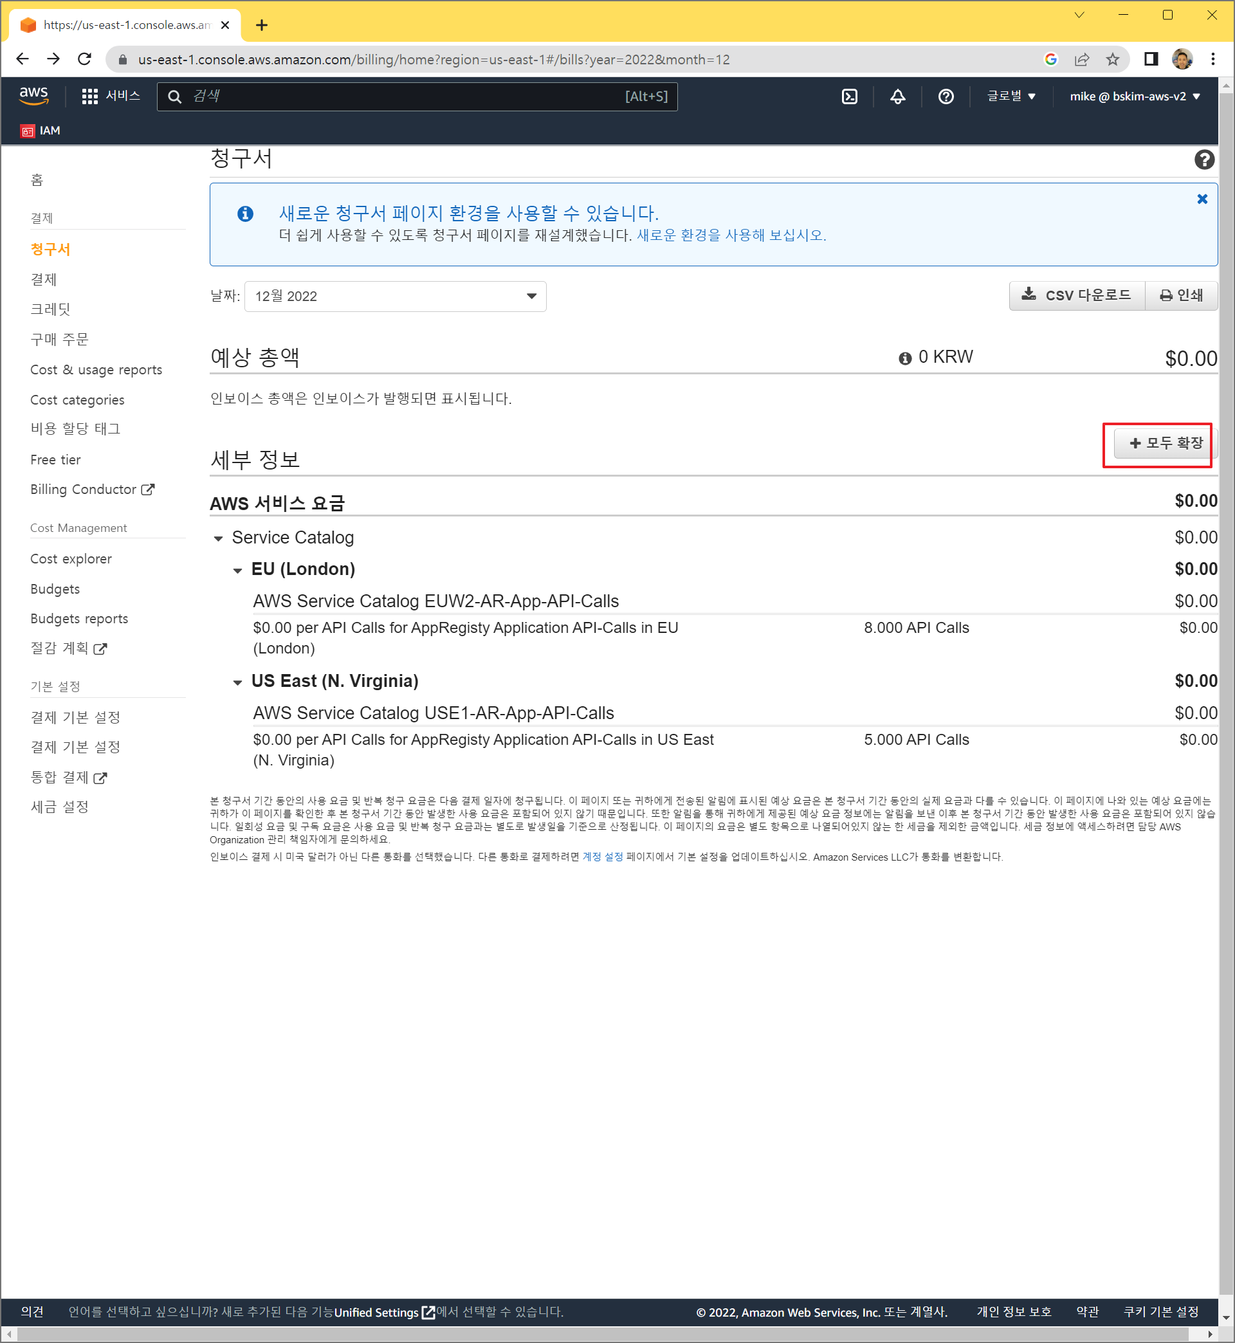Image resolution: width=1235 pixels, height=1343 pixels.
Task: Collapse the US East (N. Virginia) group
Action: pos(237,683)
